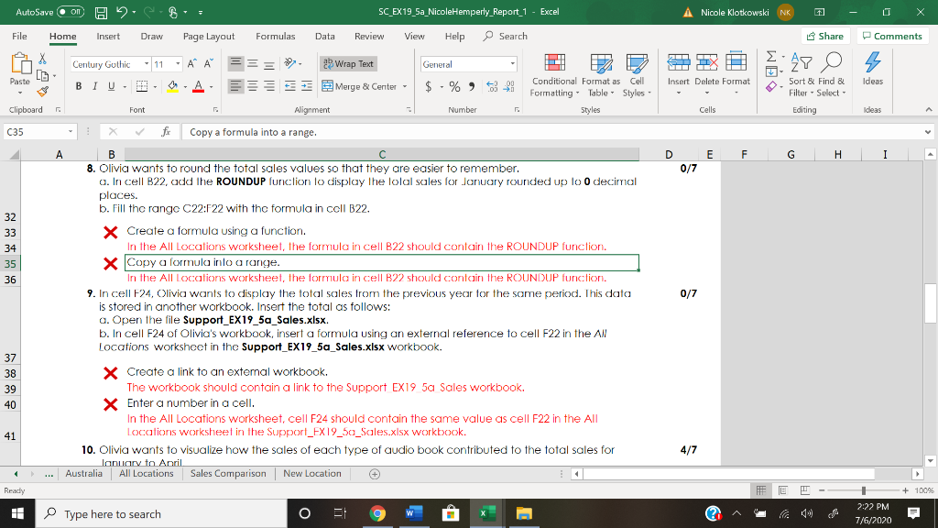Click the Merge & Center icon
The width and height of the screenshot is (938, 528).
[327, 84]
